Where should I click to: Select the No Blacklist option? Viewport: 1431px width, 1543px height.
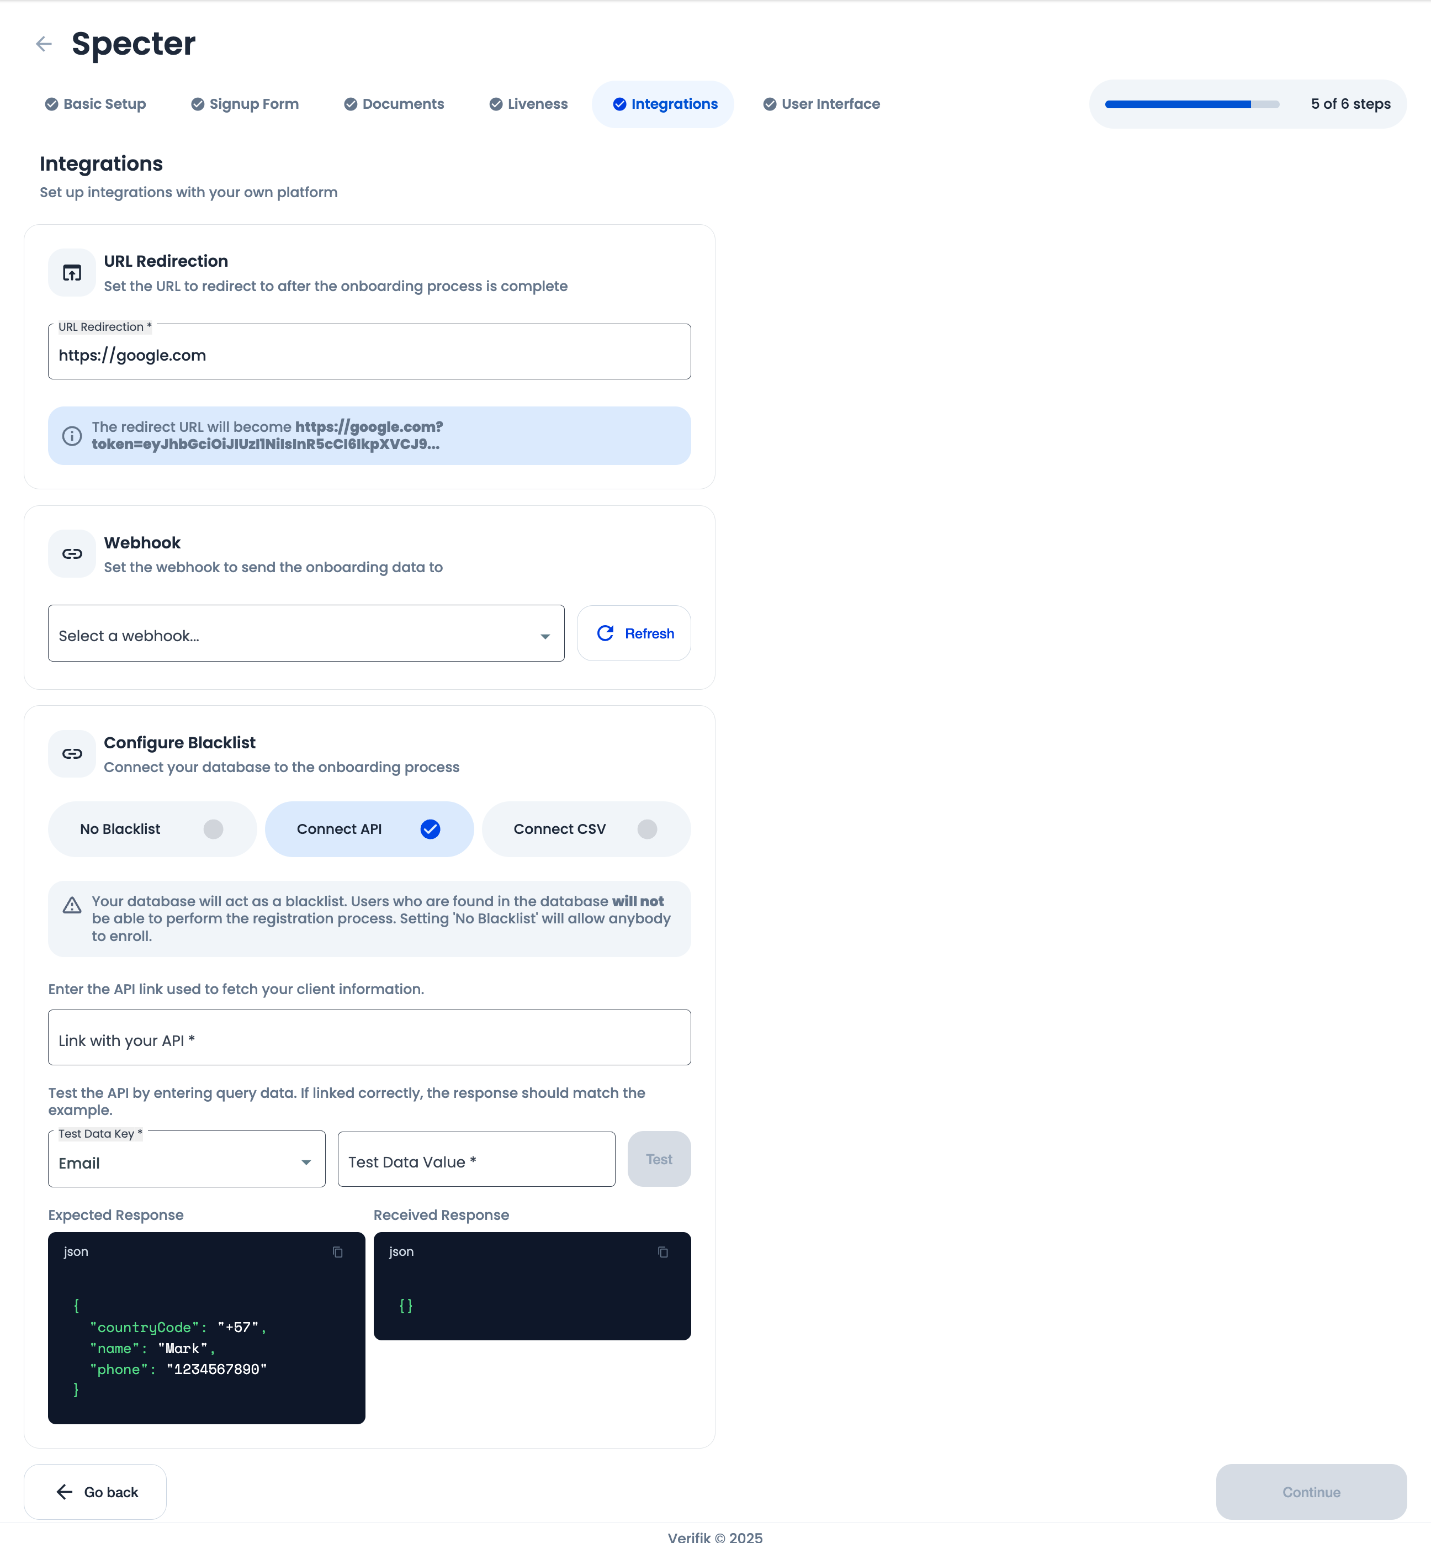pyautogui.click(x=152, y=829)
